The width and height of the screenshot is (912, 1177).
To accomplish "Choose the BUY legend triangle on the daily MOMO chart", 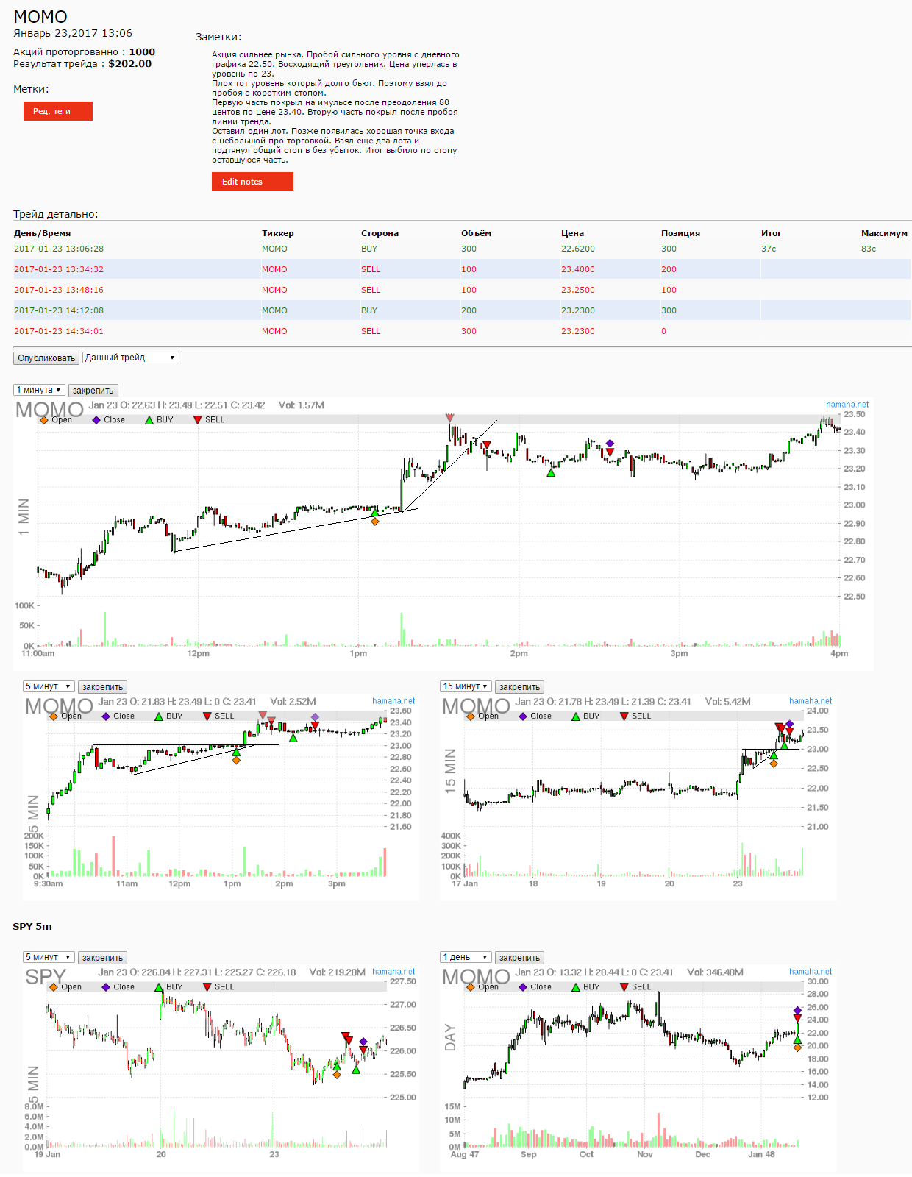I will click(x=576, y=987).
